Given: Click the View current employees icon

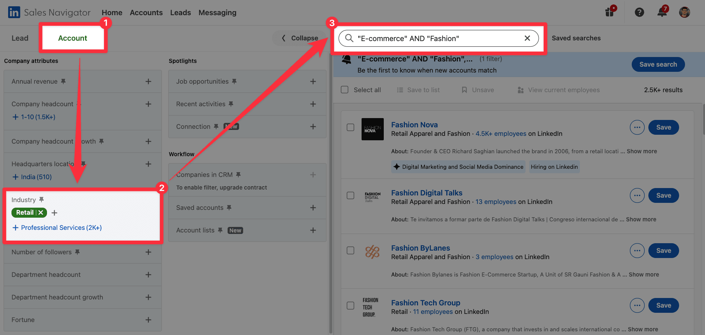Looking at the screenshot, I should click(521, 90).
